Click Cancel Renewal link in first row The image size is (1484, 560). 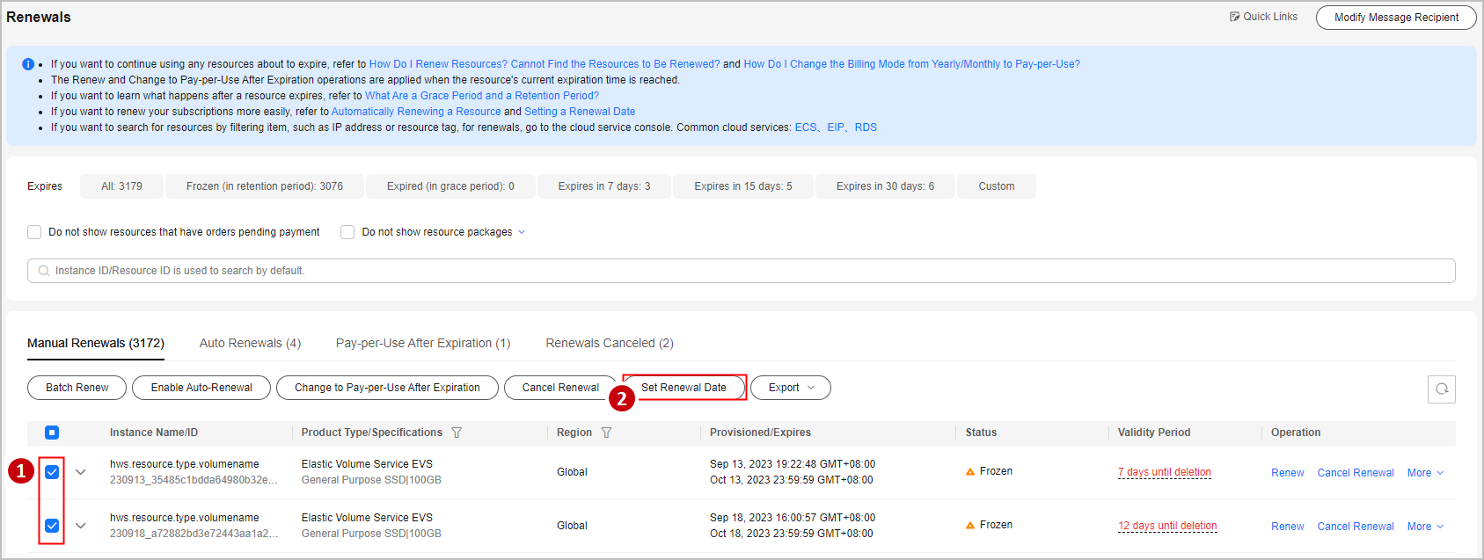click(x=1356, y=473)
